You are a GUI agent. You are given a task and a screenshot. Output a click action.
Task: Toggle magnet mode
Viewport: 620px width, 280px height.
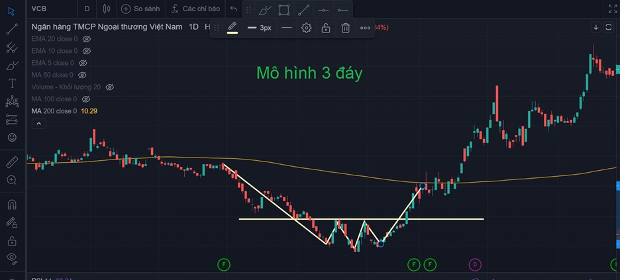[12, 205]
